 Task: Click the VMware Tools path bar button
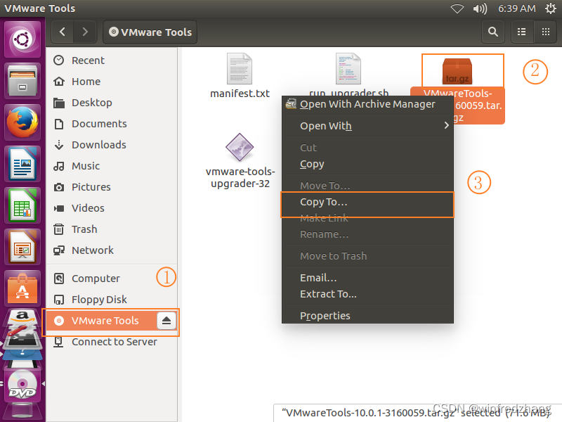coord(150,32)
